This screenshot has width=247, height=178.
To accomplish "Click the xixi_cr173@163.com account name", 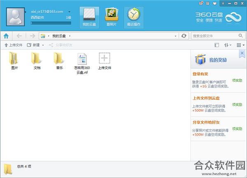I will (x=47, y=12).
